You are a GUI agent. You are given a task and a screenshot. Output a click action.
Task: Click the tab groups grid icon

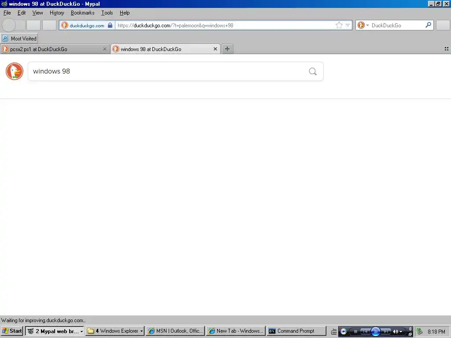[447, 49]
